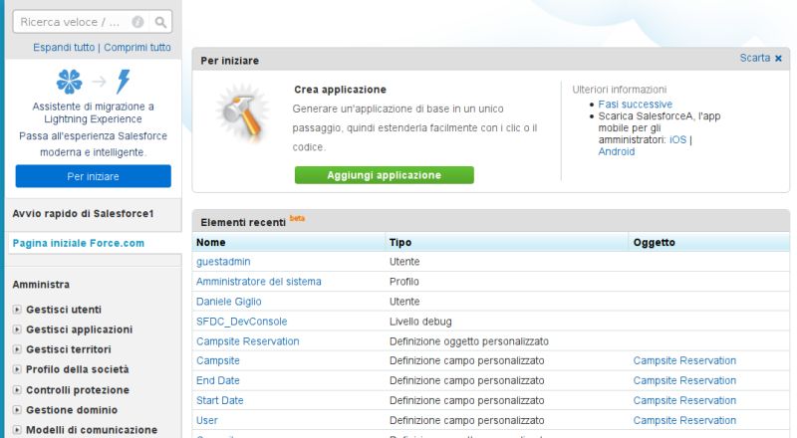Click the blue Per iniziare button

[93, 176]
